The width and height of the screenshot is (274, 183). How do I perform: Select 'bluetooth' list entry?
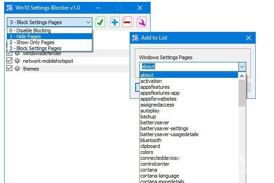(189, 140)
